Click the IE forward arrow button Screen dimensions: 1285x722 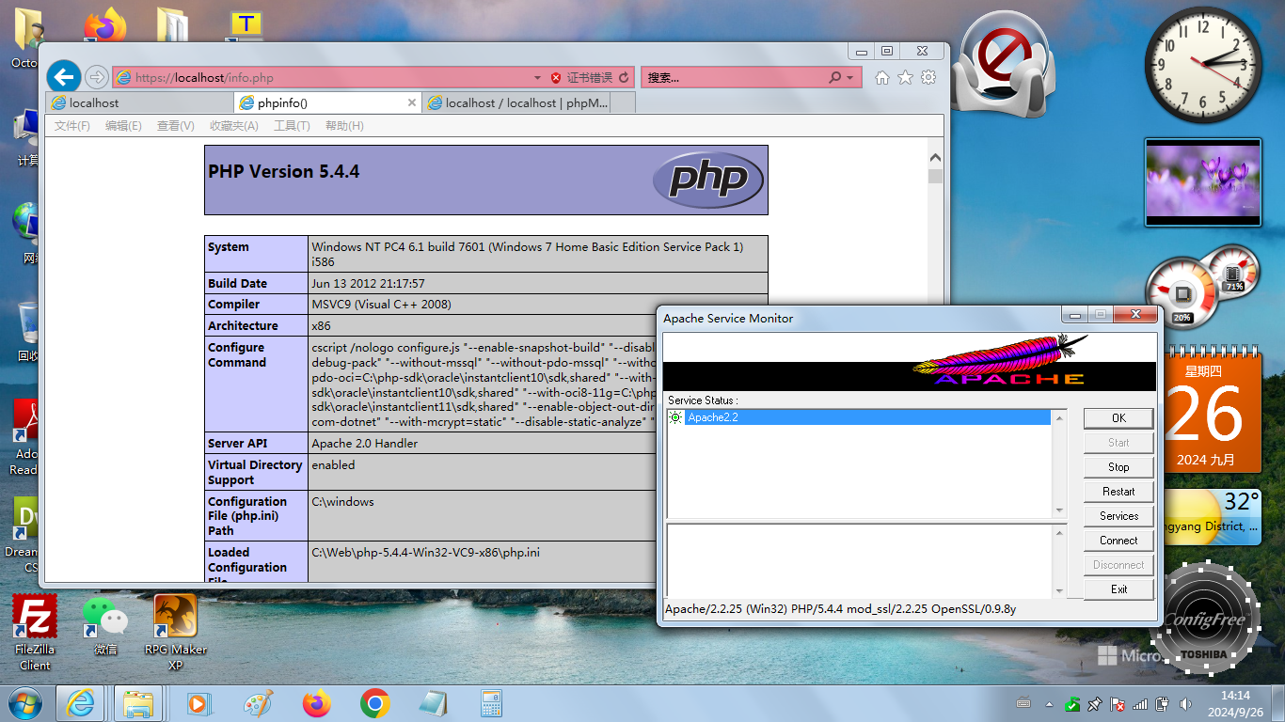(96, 77)
